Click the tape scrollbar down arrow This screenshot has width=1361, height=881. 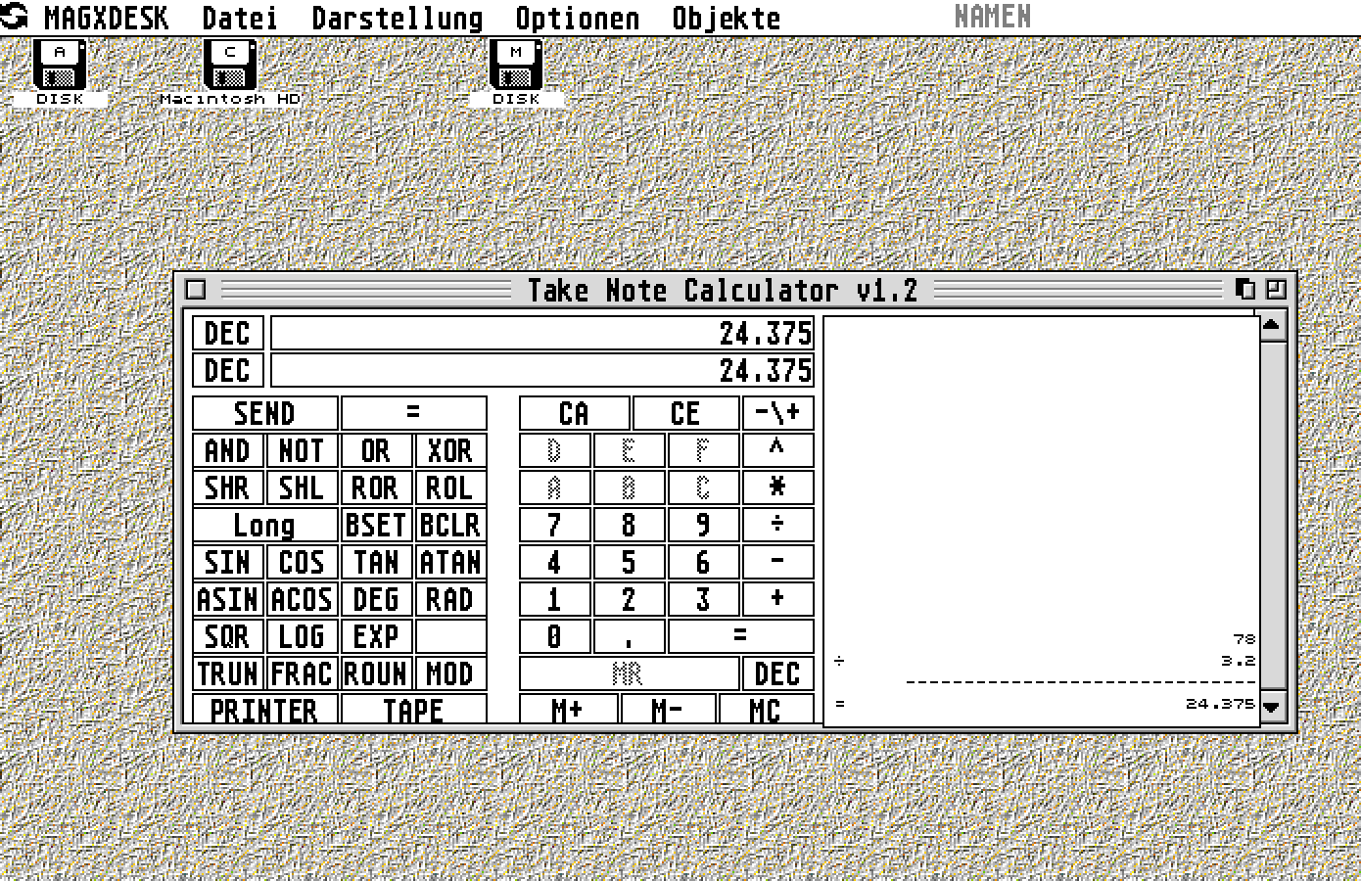[1272, 706]
